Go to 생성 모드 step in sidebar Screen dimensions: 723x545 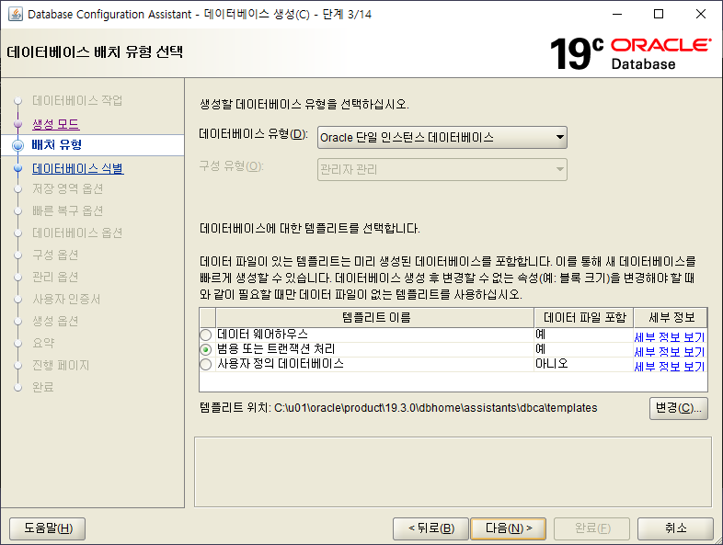point(56,124)
